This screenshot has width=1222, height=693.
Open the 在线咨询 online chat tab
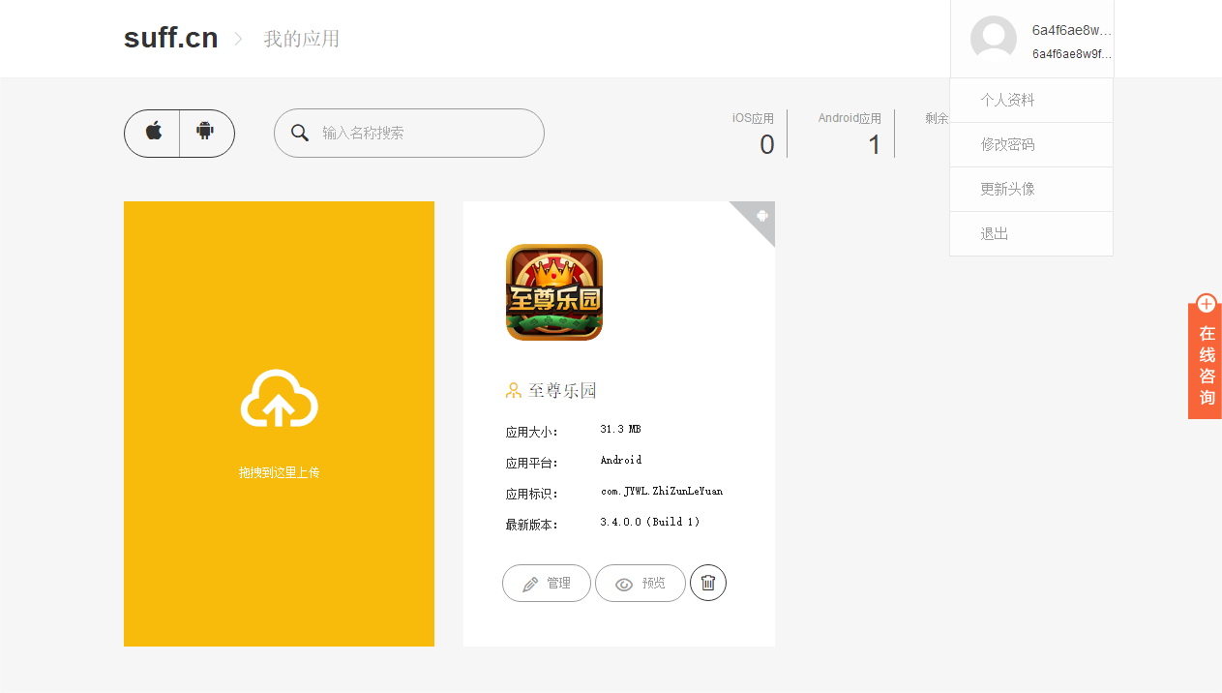click(1207, 365)
